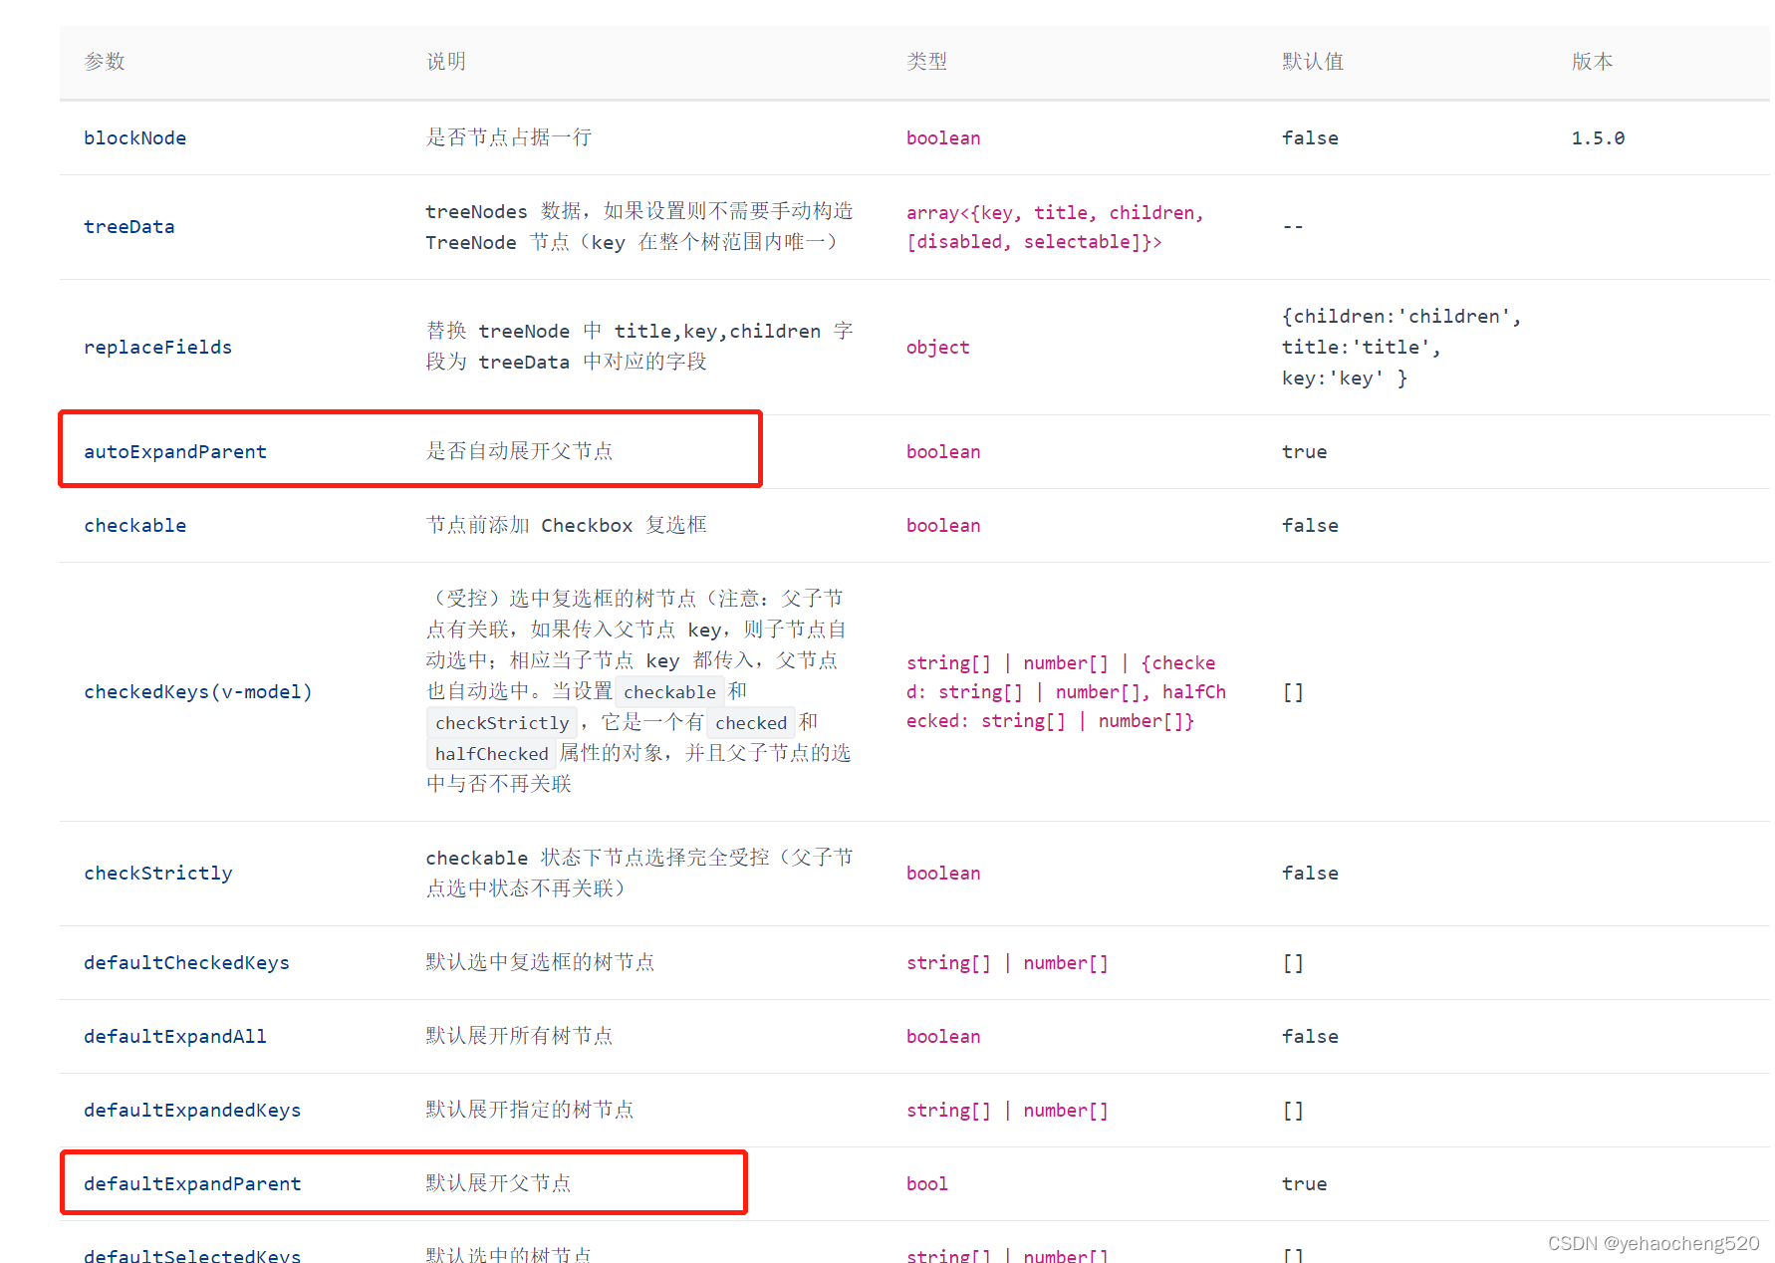Click the boolean type of blockNode
The height and width of the screenshot is (1263, 1775).
pos(943,137)
